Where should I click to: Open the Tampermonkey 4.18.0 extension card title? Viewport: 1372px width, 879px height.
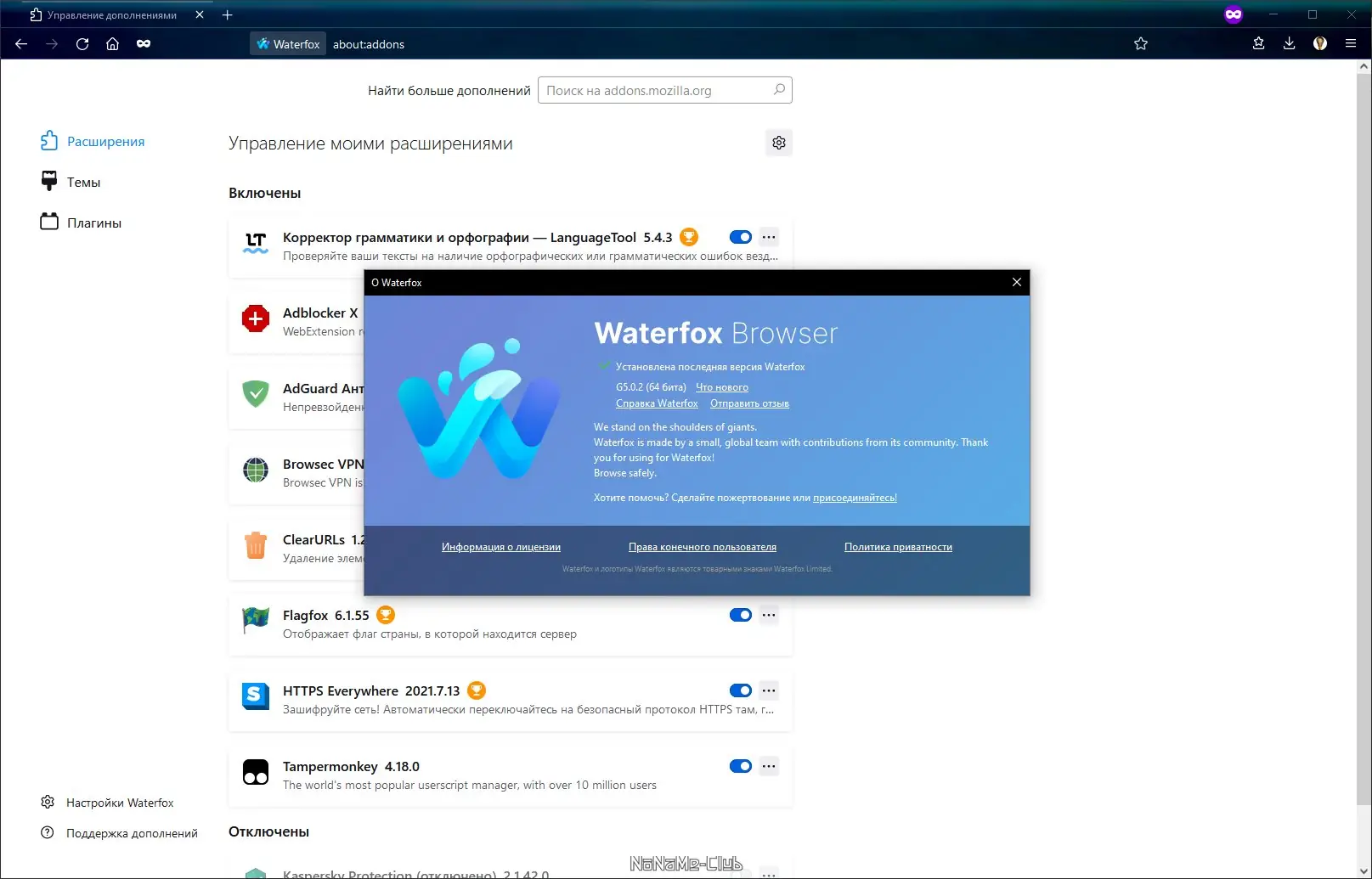click(351, 766)
